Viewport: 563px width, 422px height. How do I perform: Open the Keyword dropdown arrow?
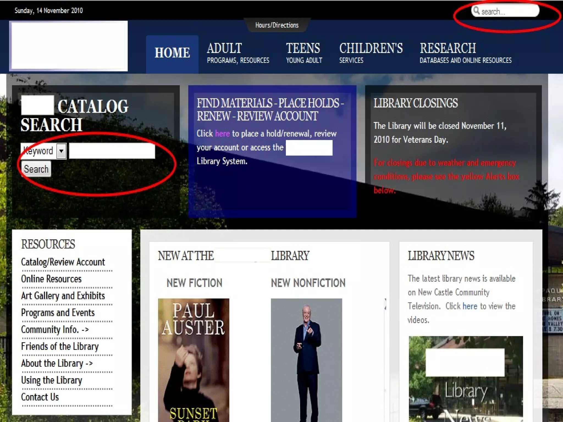[x=61, y=151]
